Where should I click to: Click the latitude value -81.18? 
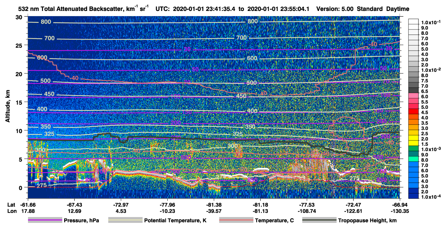click(260, 204)
